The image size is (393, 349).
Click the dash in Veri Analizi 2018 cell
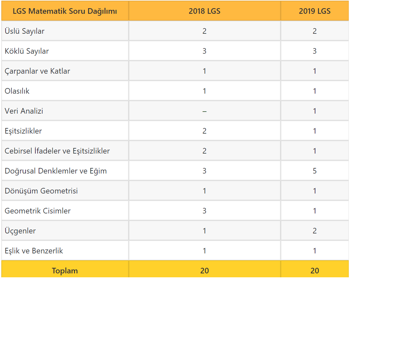point(205,111)
